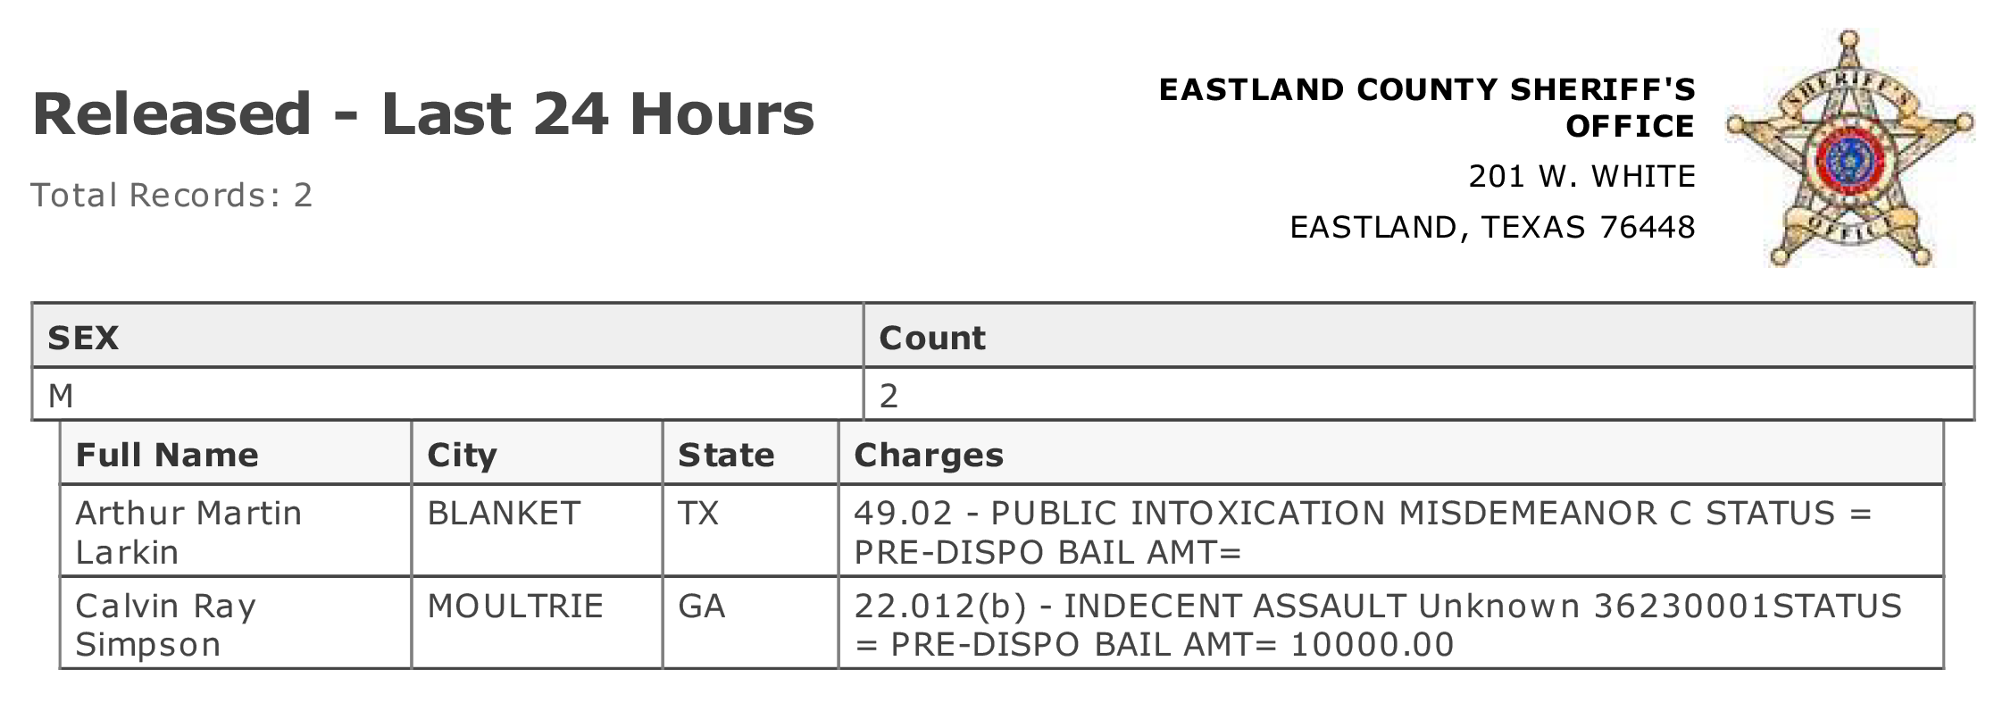
Task: Click the count value 2 cell
Action: coord(1419,394)
